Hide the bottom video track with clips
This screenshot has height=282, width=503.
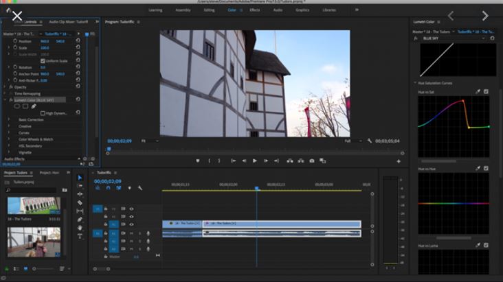(x=131, y=224)
